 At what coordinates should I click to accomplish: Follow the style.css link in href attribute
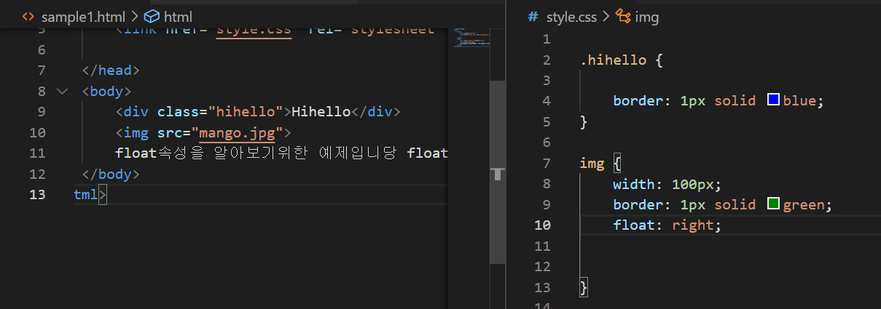pyautogui.click(x=254, y=31)
